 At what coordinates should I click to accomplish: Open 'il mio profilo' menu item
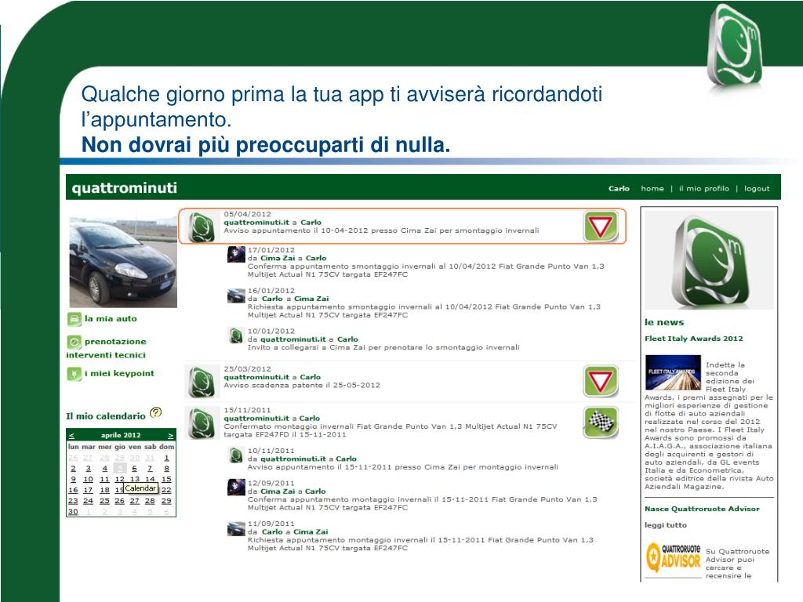coord(703,189)
